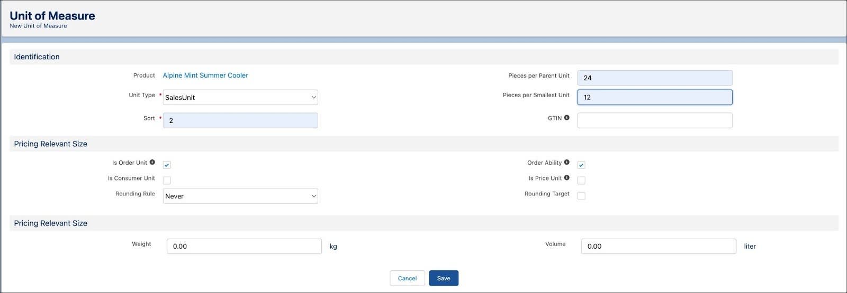Click the Volume input field
This screenshot has width=847, height=293.
click(659, 246)
